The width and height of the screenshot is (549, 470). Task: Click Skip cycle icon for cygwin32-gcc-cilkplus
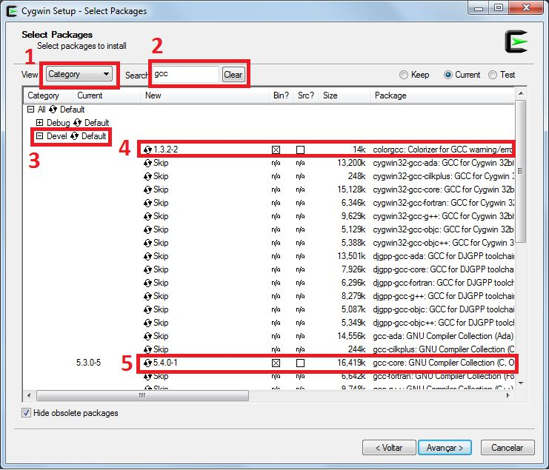coord(147,176)
